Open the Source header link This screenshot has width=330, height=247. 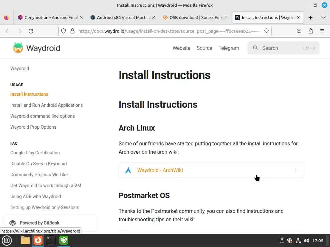click(204, 48)
